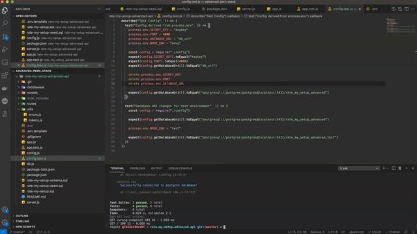Kill the terminal with trash icon
The width and height of the screenshot is (417, 234).
[x=399, y=168]
